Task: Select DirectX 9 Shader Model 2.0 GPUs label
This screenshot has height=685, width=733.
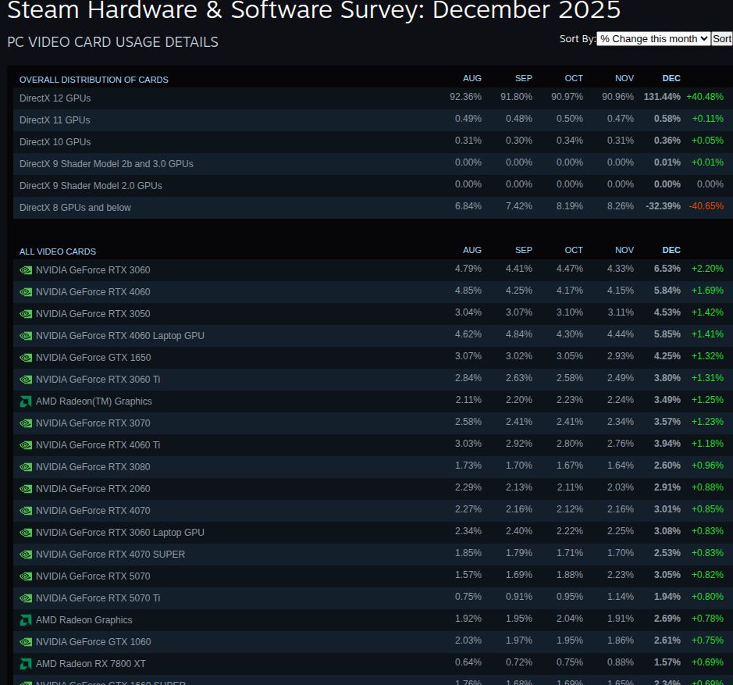Action: [91, 186]
